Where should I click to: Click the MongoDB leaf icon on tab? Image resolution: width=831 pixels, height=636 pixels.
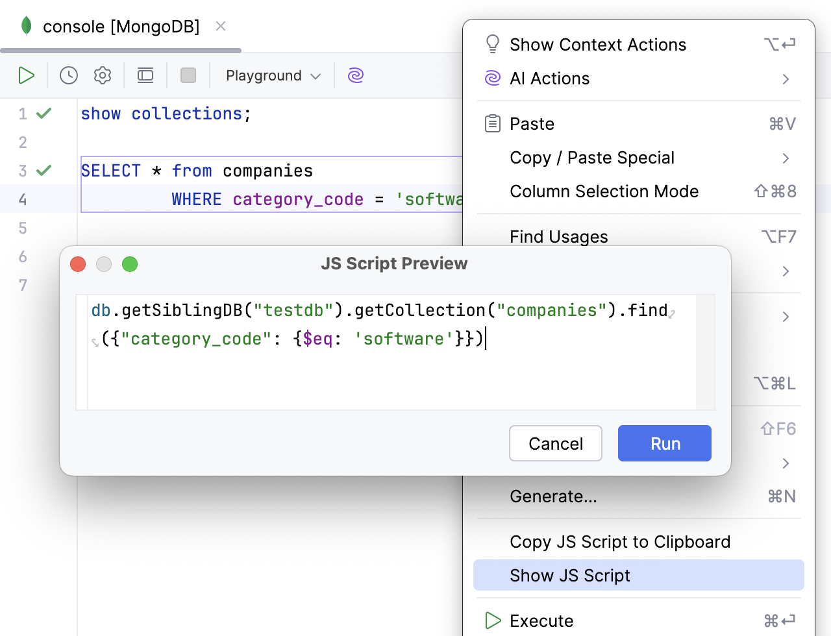point(27,26)
